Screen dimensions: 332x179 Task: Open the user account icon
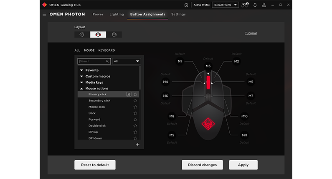click(264, 5)
